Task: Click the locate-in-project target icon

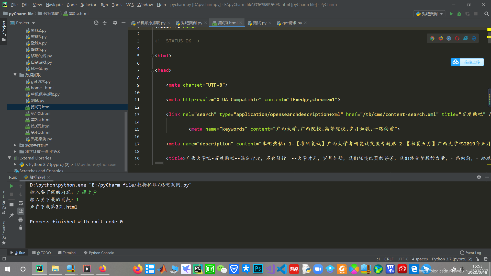Action: (96, 23)
